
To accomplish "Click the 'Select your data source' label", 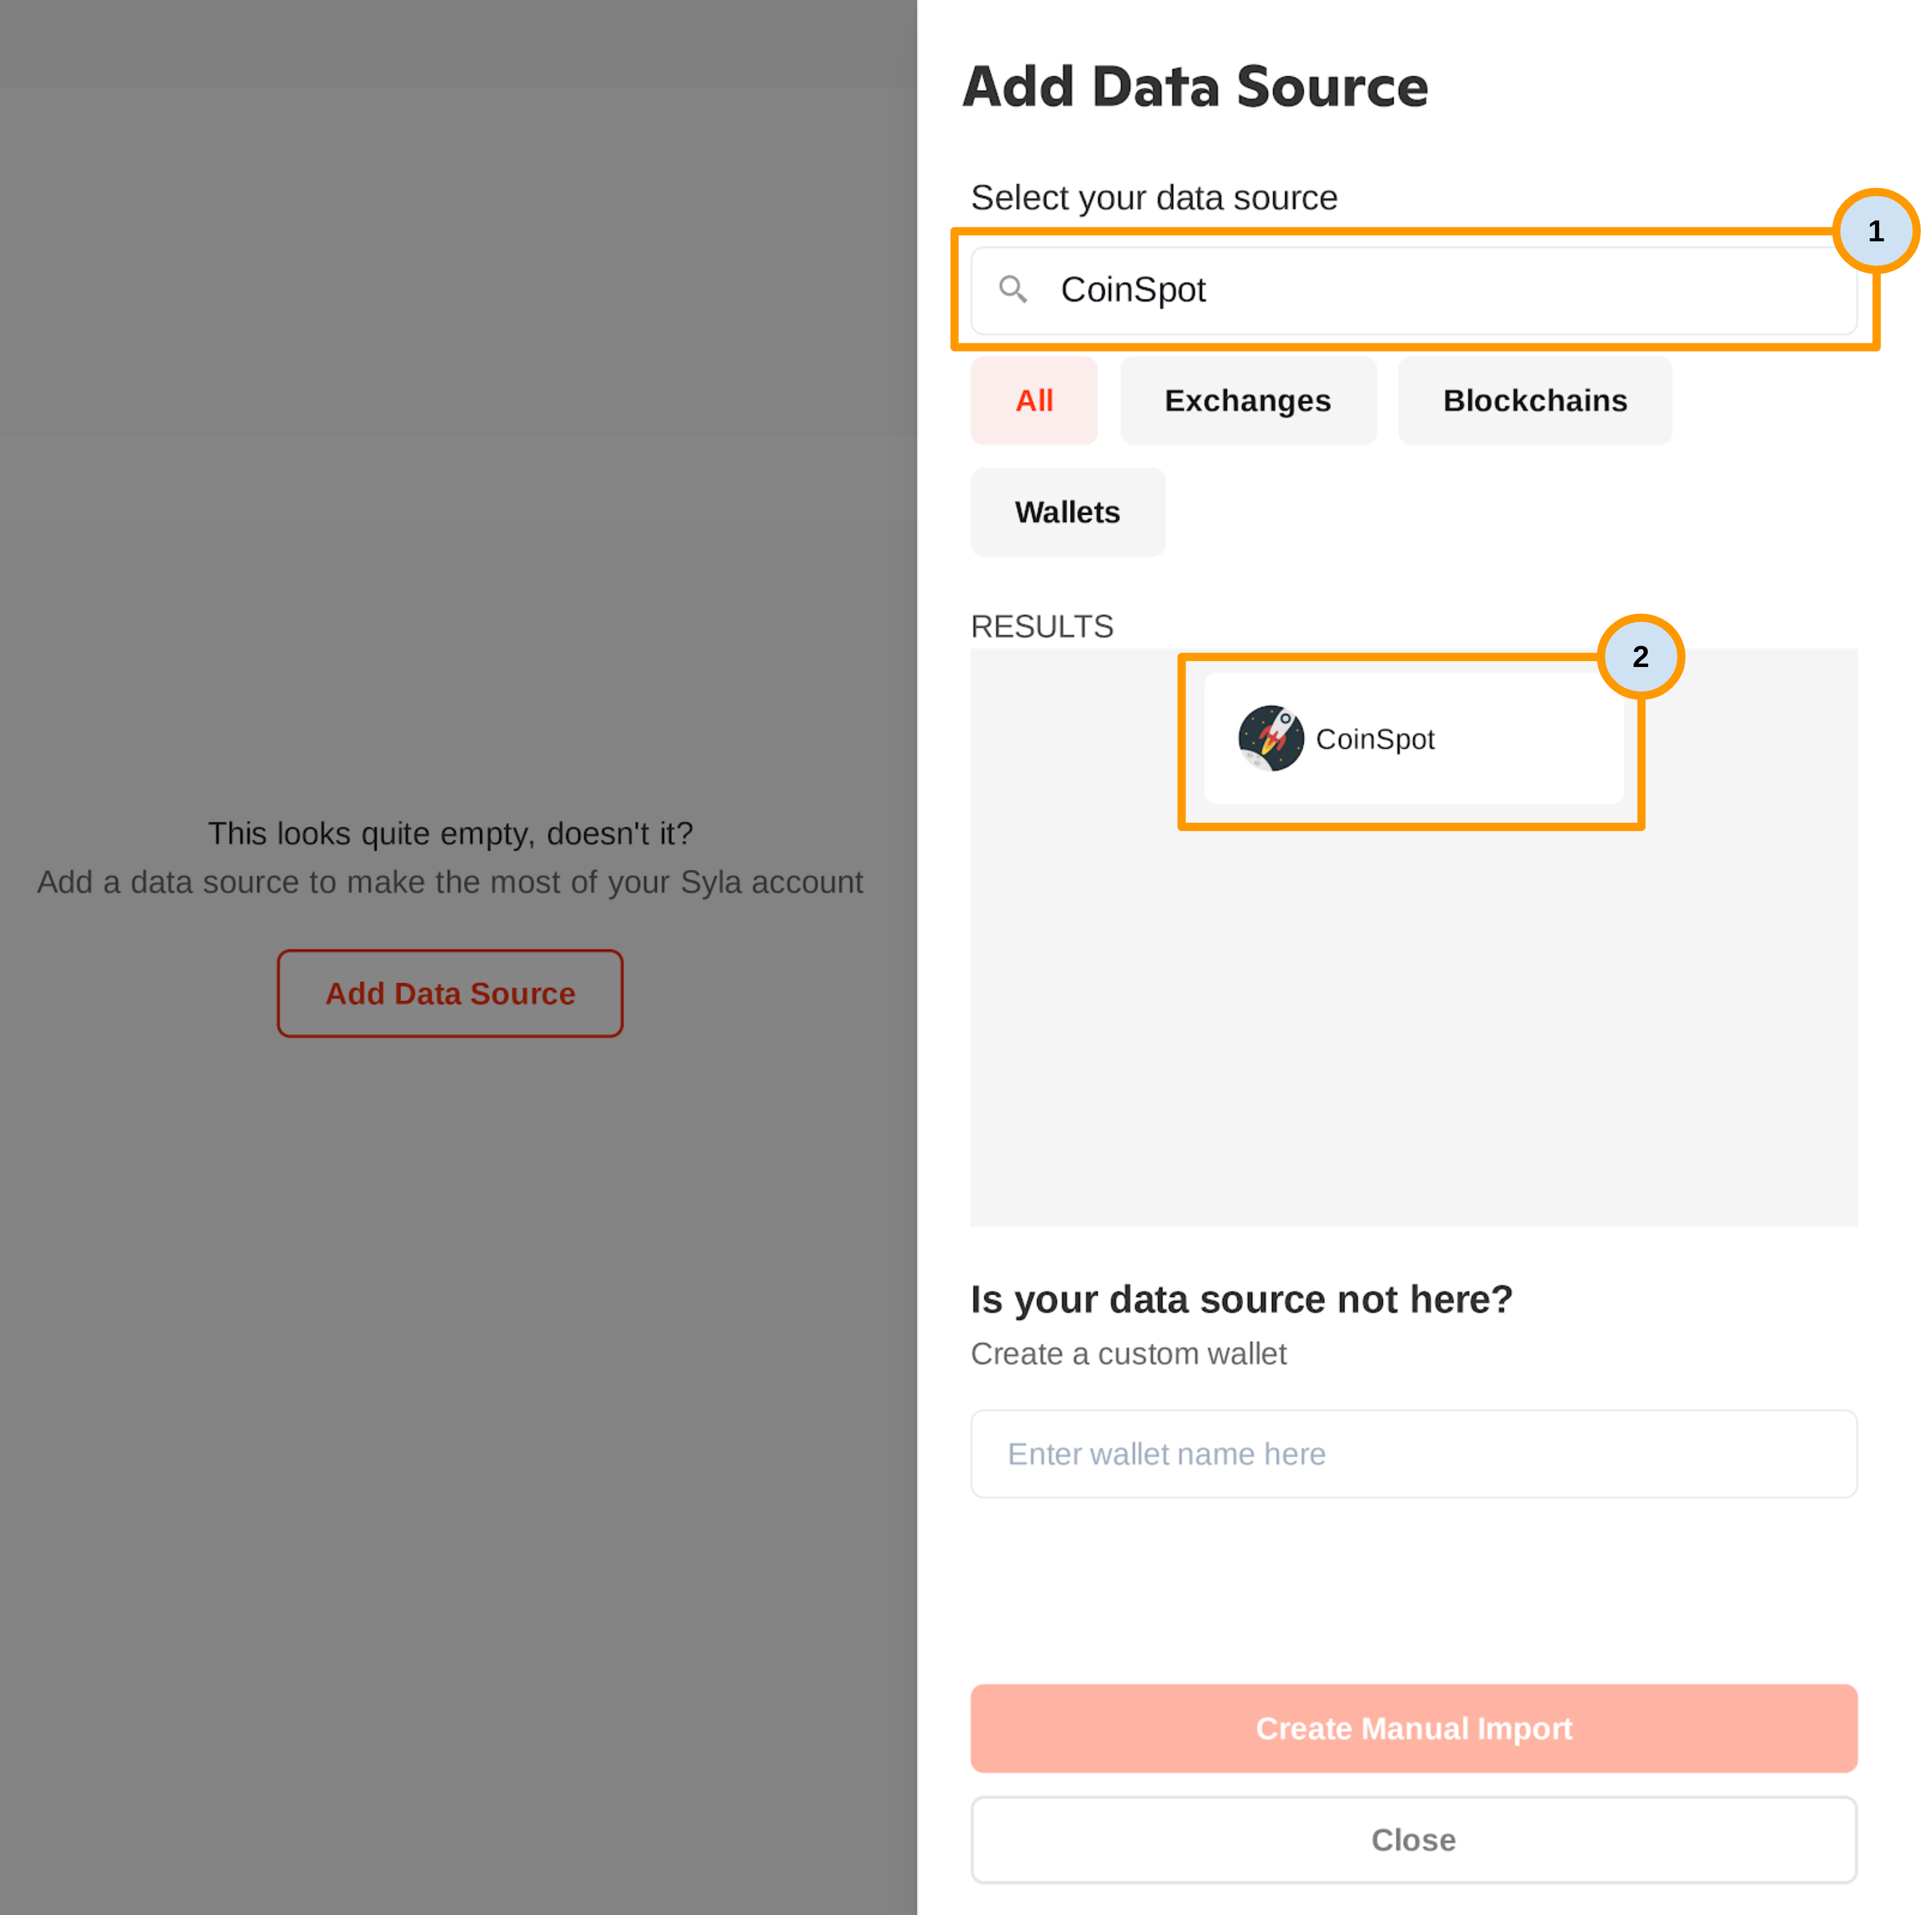I will click(x=1153, y=197).
